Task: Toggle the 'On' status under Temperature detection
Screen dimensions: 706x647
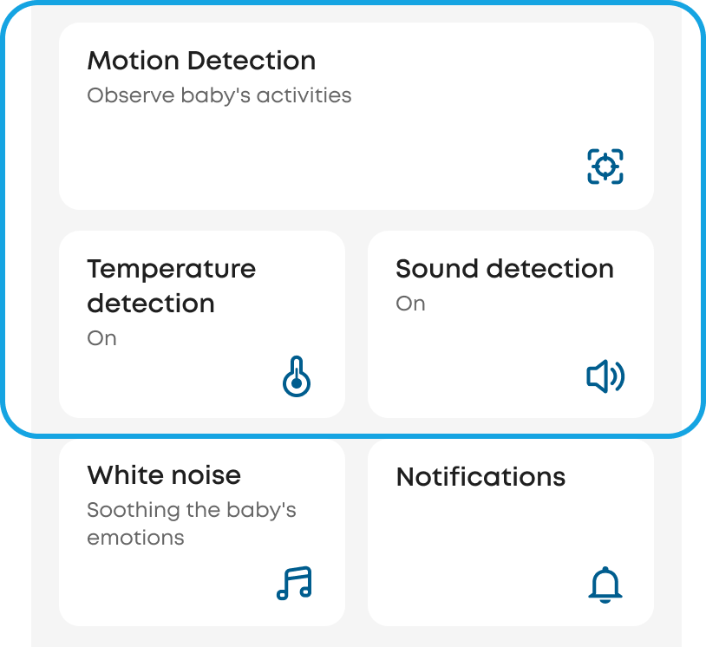Action: (101, 338)
